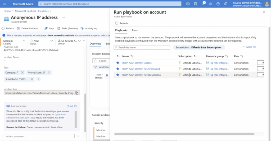This screenshot has width=271, height=141.
Task: Collapse the incident details pane
Action: pos(84,40)
